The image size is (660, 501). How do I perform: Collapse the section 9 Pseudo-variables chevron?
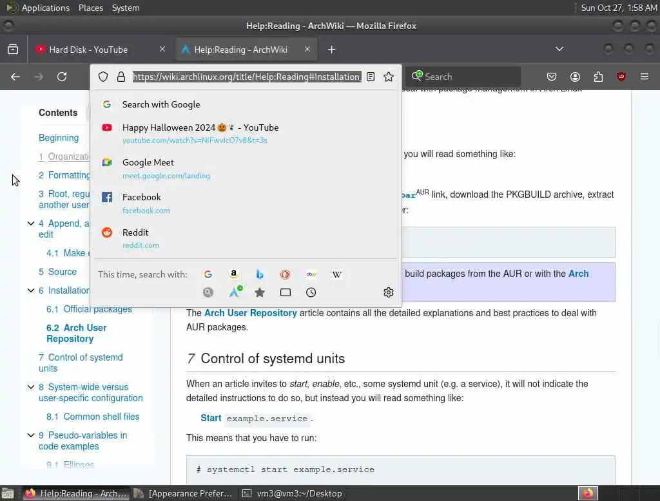[x=31, y=435]
